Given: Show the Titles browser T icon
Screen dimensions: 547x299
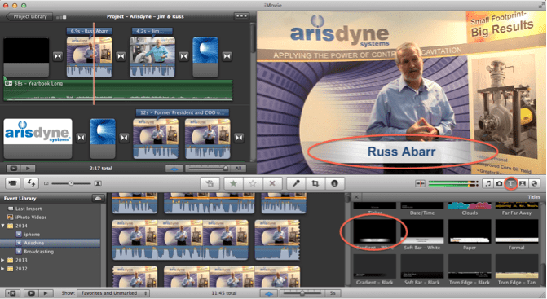Looking at the screenshot, I should 510,183.
